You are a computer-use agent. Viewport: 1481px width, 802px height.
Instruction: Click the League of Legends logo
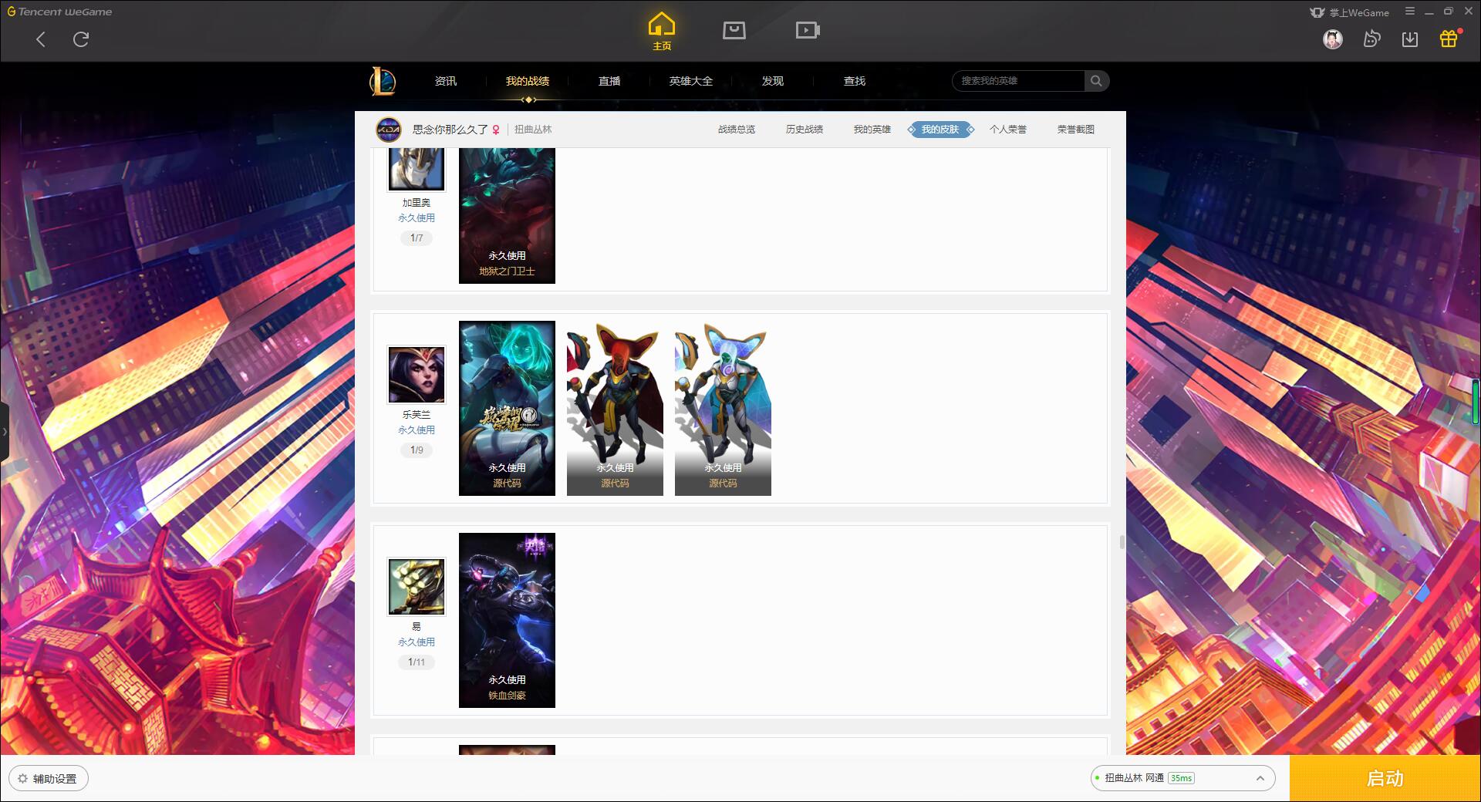click(383, 81)
